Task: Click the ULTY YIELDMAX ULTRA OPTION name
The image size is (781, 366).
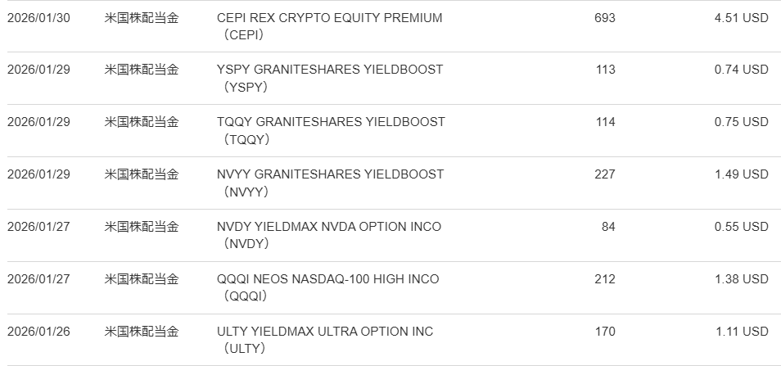Action: (325, 332)
